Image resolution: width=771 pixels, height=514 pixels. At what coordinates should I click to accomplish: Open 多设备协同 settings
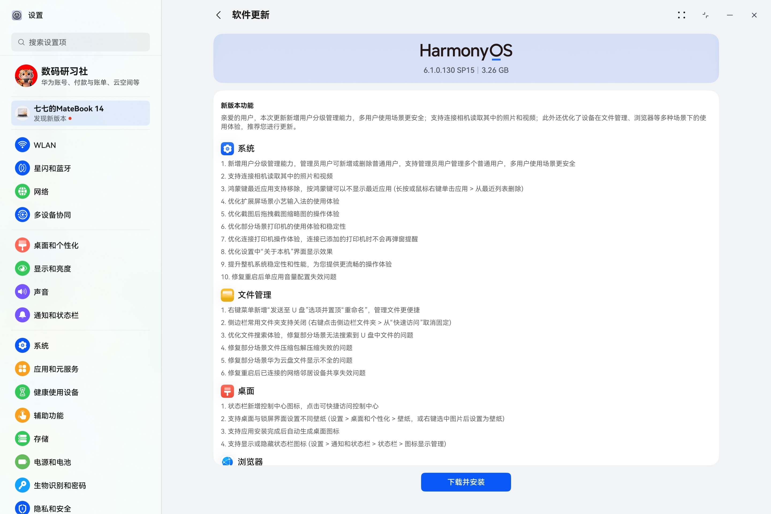pyautogui.click(x=80, y=215)
